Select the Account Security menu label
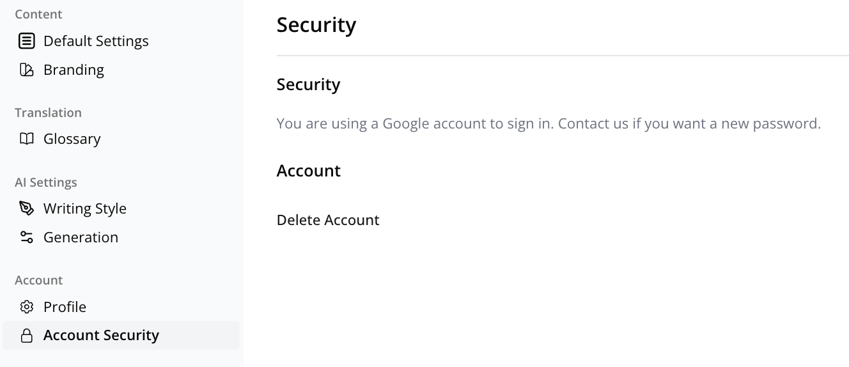The width and height of the screenshot is (849, 367). 101,335
